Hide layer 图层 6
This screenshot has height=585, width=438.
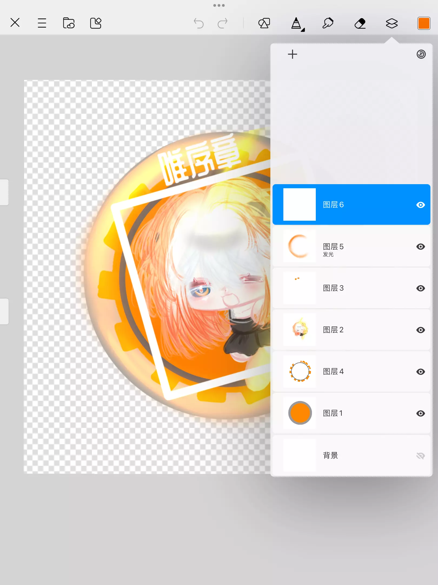click(421, 205)
